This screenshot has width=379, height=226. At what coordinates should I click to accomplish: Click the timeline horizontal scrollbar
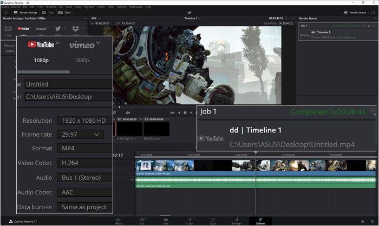click(165, 215)
